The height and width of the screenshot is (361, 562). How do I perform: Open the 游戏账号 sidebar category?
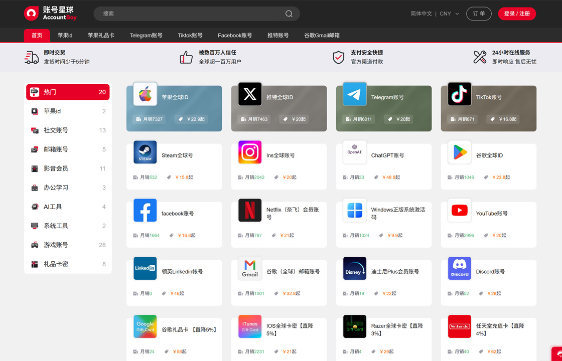(68, 245)
